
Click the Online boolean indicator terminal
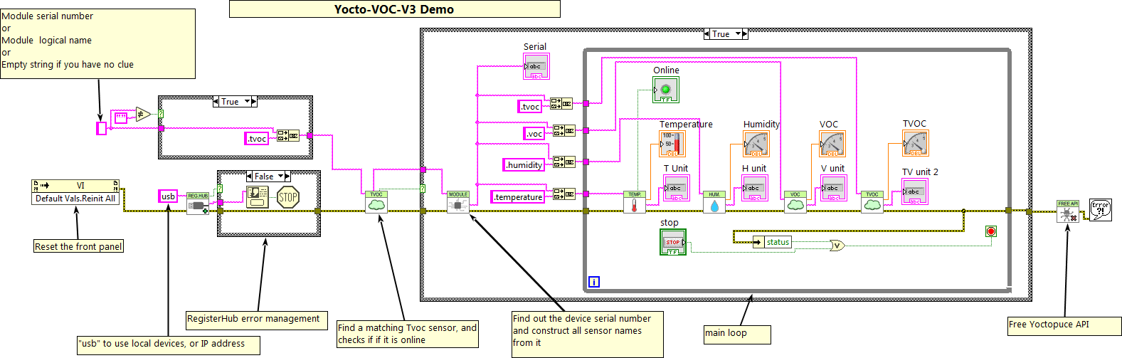point(666,90)
